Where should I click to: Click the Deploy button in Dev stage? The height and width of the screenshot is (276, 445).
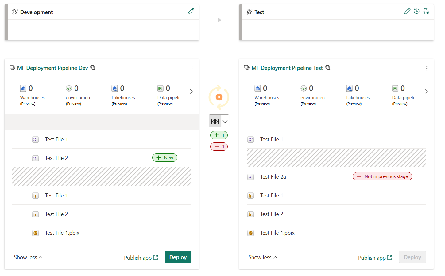pos(178,257)
